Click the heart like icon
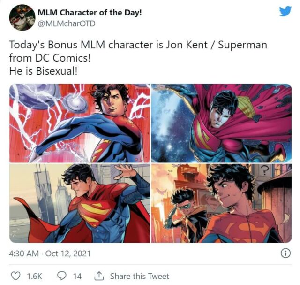The height and width of the screenshot is (285, 300). [15, 276]
